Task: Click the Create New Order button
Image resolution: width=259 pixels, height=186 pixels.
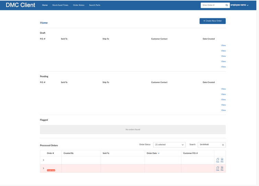Action: (x=212, y=21)
